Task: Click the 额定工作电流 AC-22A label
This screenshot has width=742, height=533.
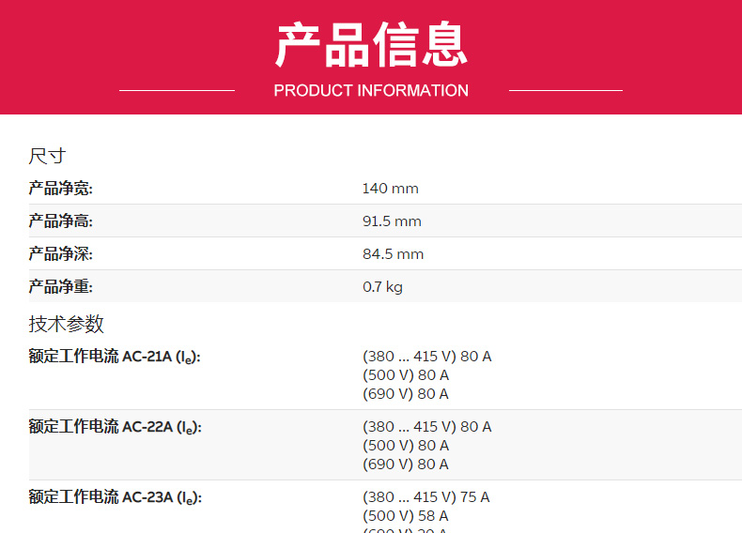Action: (115, 427)
